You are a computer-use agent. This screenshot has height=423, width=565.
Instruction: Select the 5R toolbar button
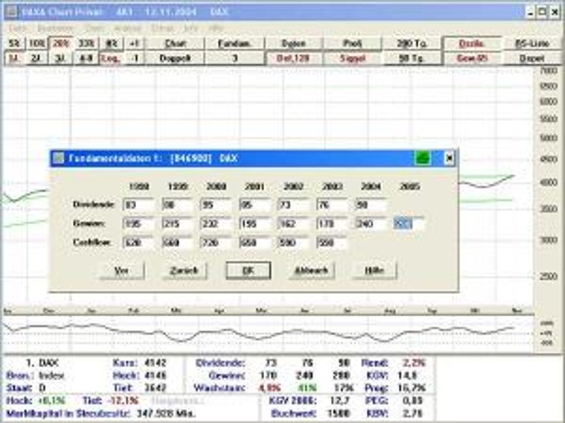(14, 44)
